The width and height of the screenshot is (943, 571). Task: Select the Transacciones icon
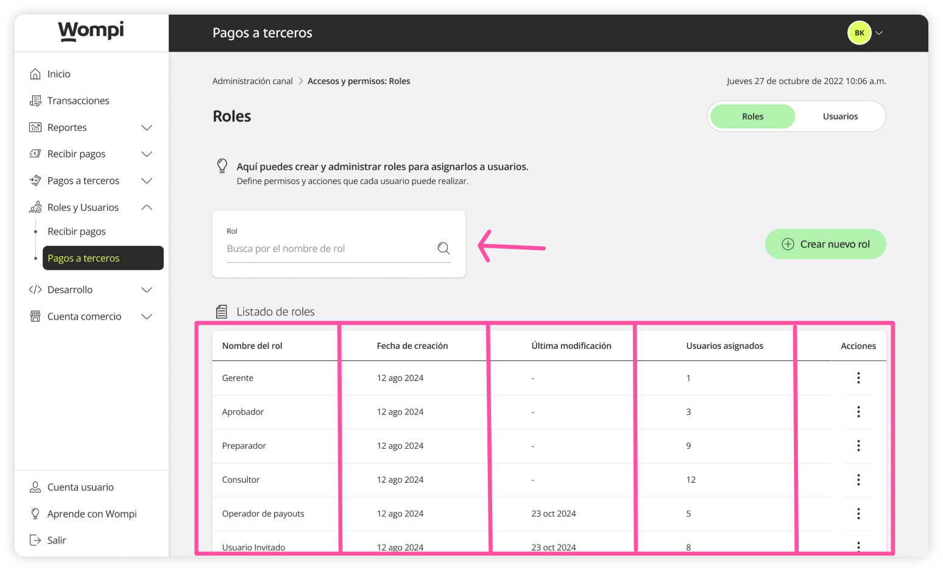point(36,100)
